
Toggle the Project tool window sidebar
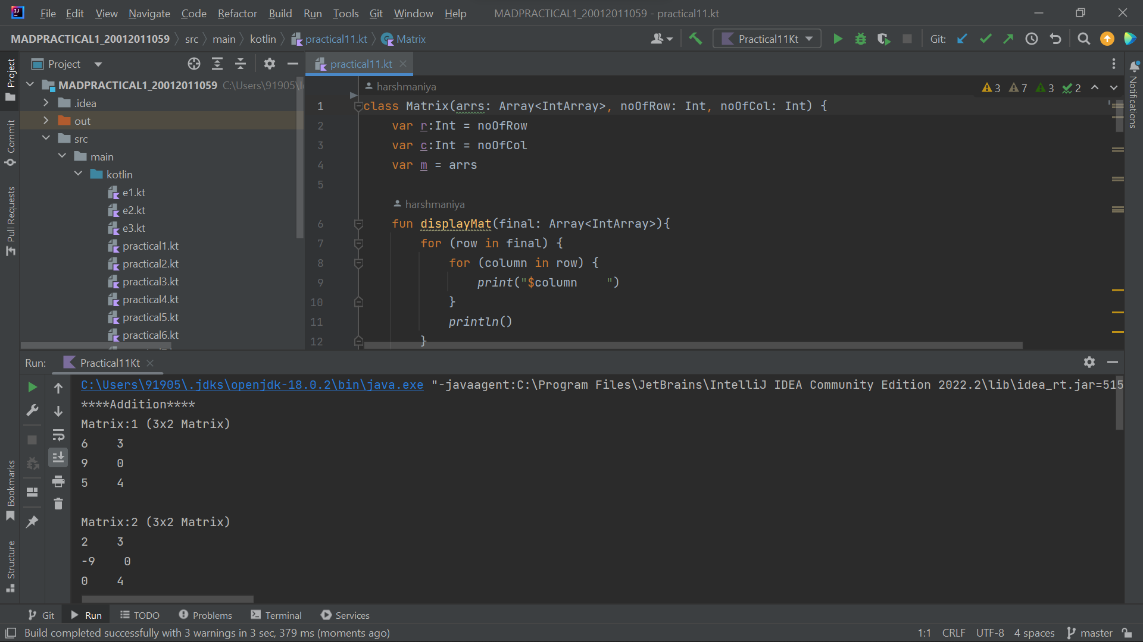(10, 80)
